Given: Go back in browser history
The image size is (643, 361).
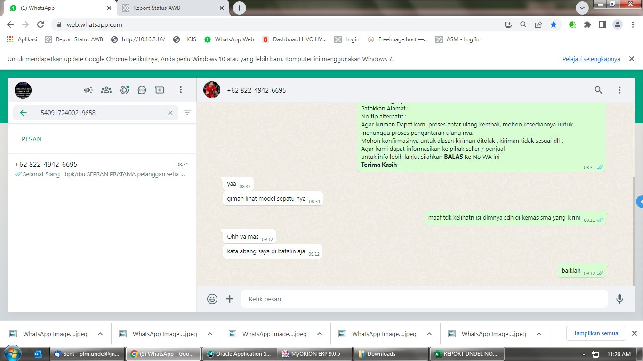Looking at the screenshot, I should (x=10, y=24).
